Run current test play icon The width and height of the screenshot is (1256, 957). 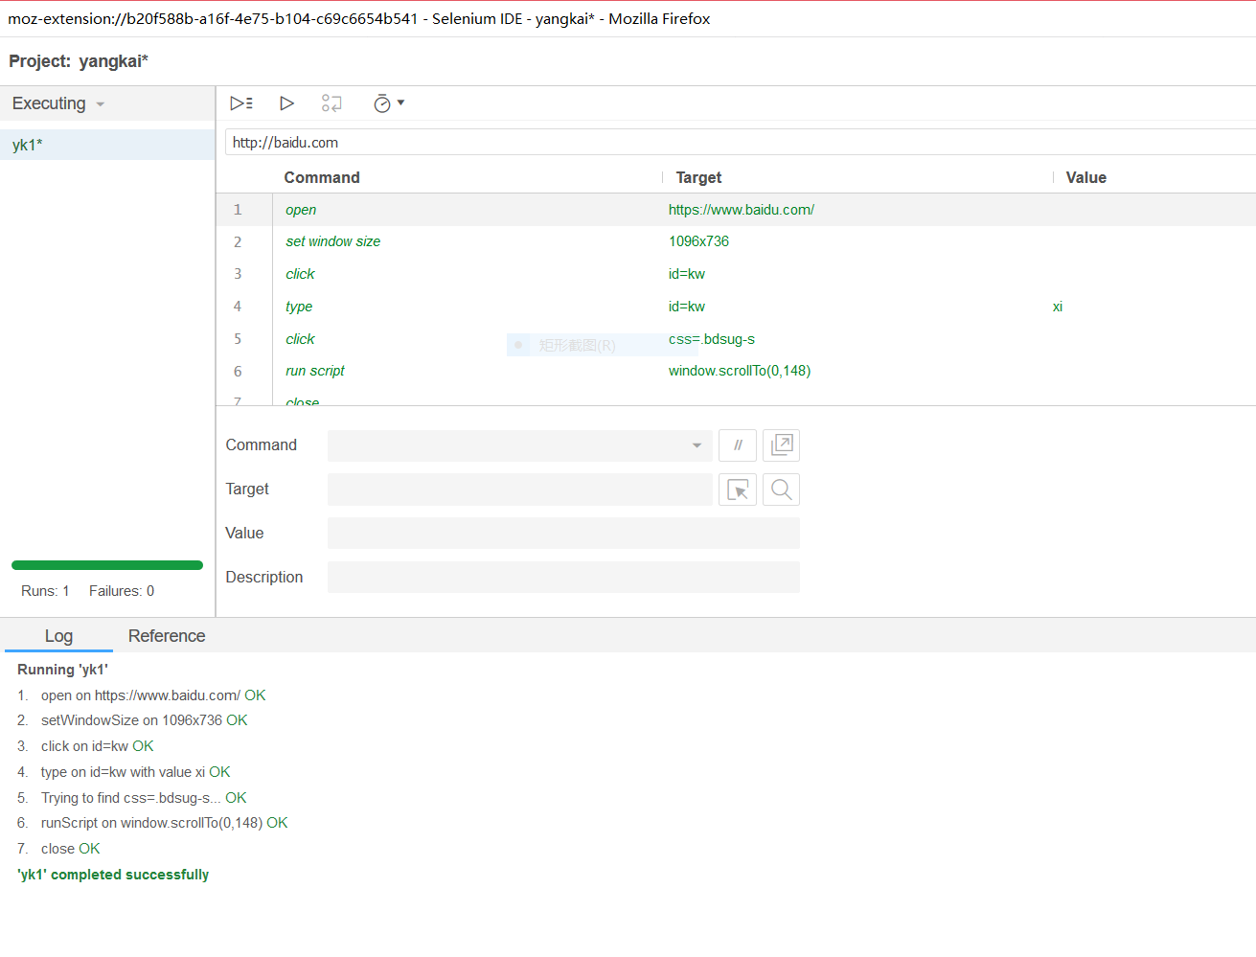click(x=286, y=103)
